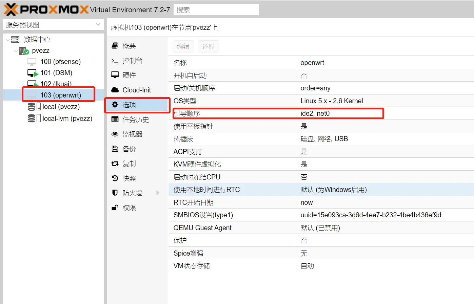Viewport: 474px width, 304px height.
Task: Expand the 防火墙 submenu arrow
Action: (x=158, y=193)
